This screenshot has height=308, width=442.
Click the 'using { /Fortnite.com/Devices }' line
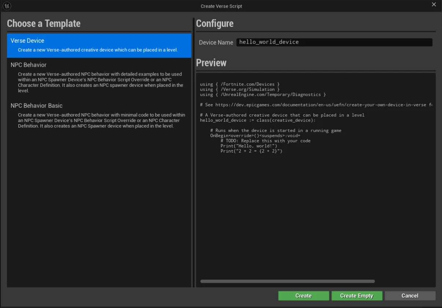(240, 84)
